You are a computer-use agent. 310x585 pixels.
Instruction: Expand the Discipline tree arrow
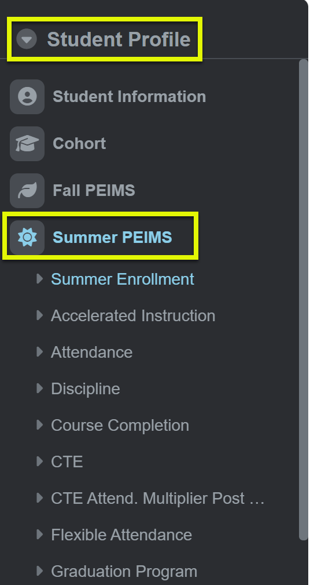tap(40, 388)
